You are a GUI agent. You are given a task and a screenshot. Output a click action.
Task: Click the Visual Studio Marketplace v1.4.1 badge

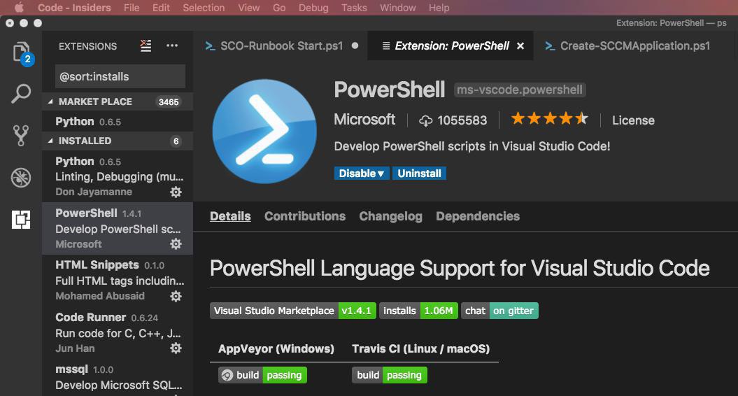click(293, 311)
